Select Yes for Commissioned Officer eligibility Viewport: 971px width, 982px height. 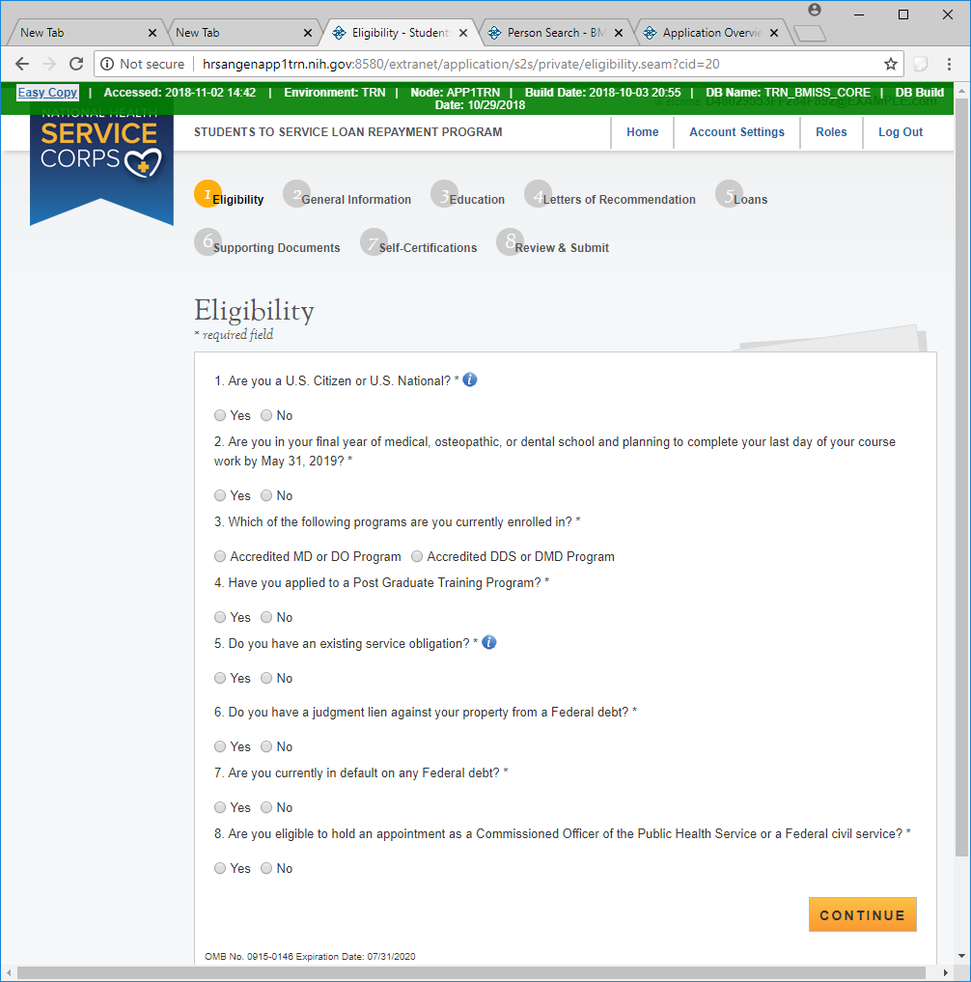(220, 868)
